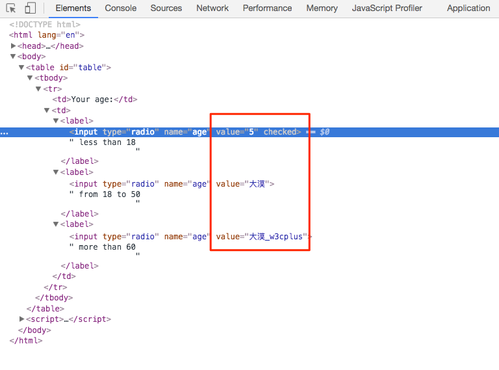Viewport: 499px width, 370px height.
Task: Open the Sources tab
Action: click(166, 8)
